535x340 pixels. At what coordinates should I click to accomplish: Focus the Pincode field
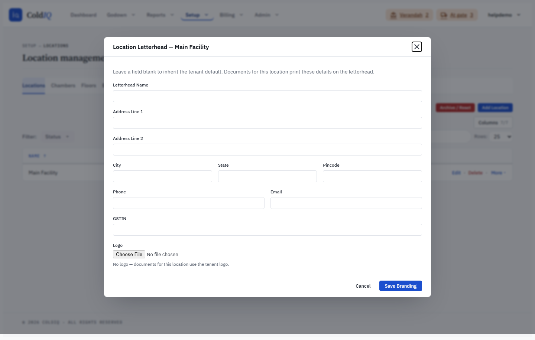point(372,176)
